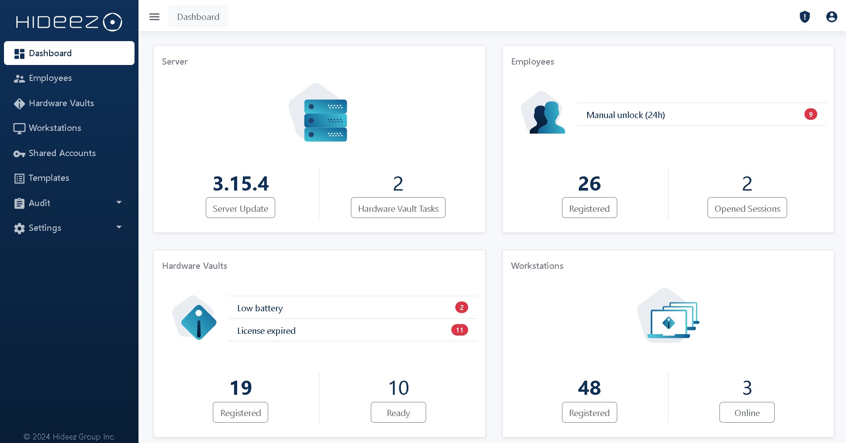Image resolution: width=846 pixels, height=443 pixels.
Task: Click the alert notification icon in the top bar
Action: click(804, 17)
